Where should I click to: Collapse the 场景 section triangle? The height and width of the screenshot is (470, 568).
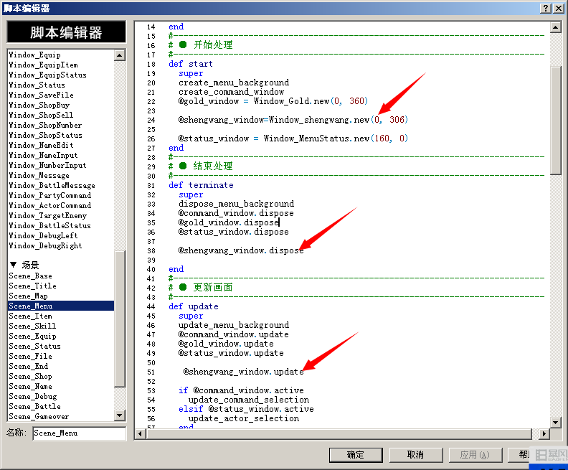coord(14,265)
